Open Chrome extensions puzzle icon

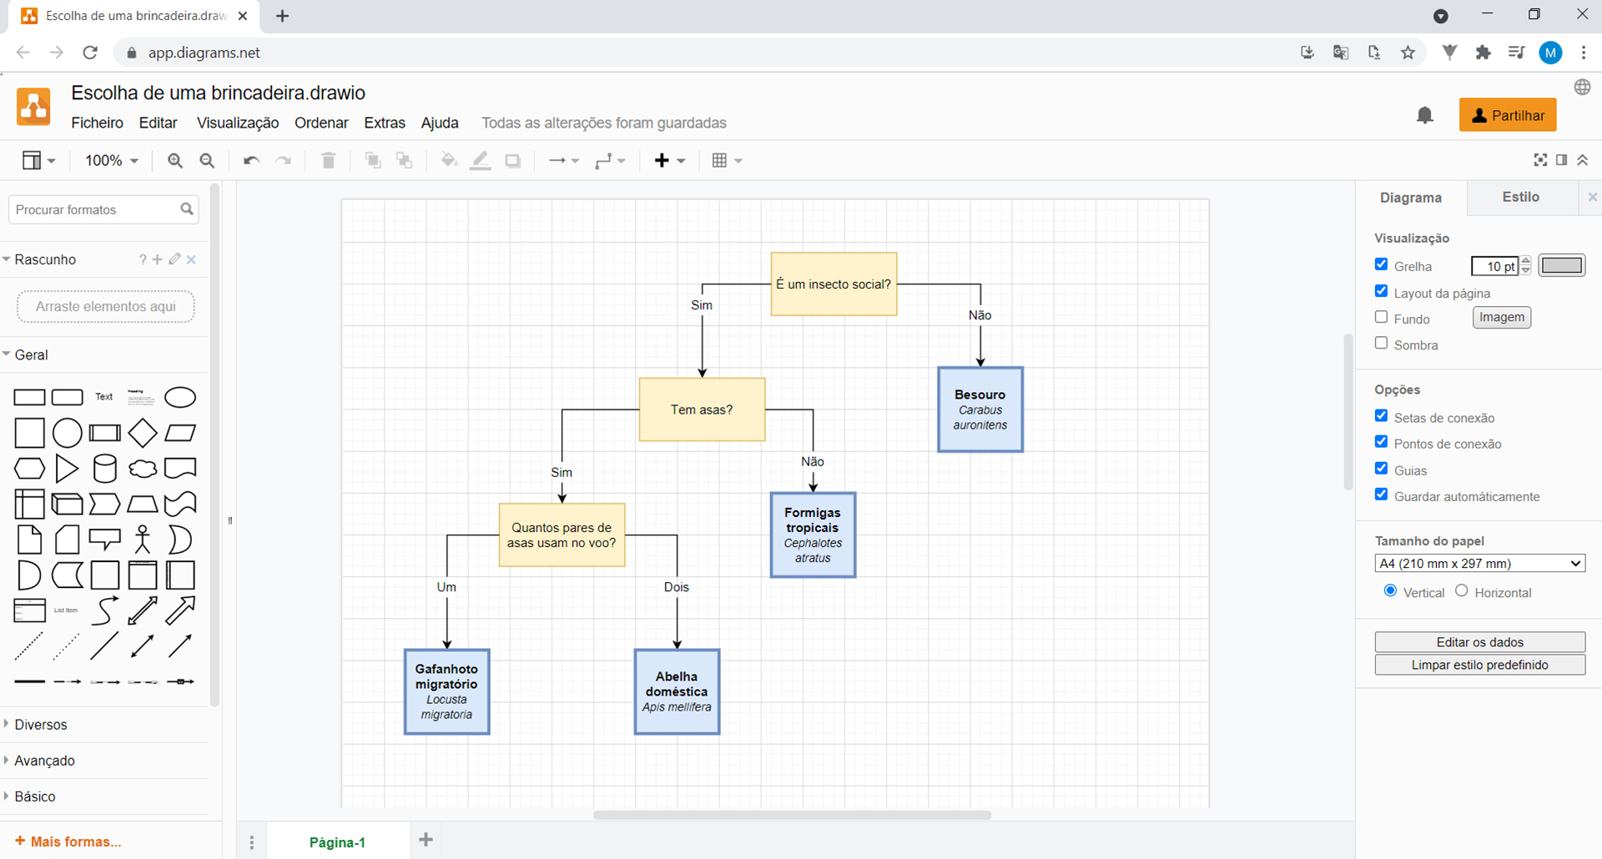tap(1483, 53)
